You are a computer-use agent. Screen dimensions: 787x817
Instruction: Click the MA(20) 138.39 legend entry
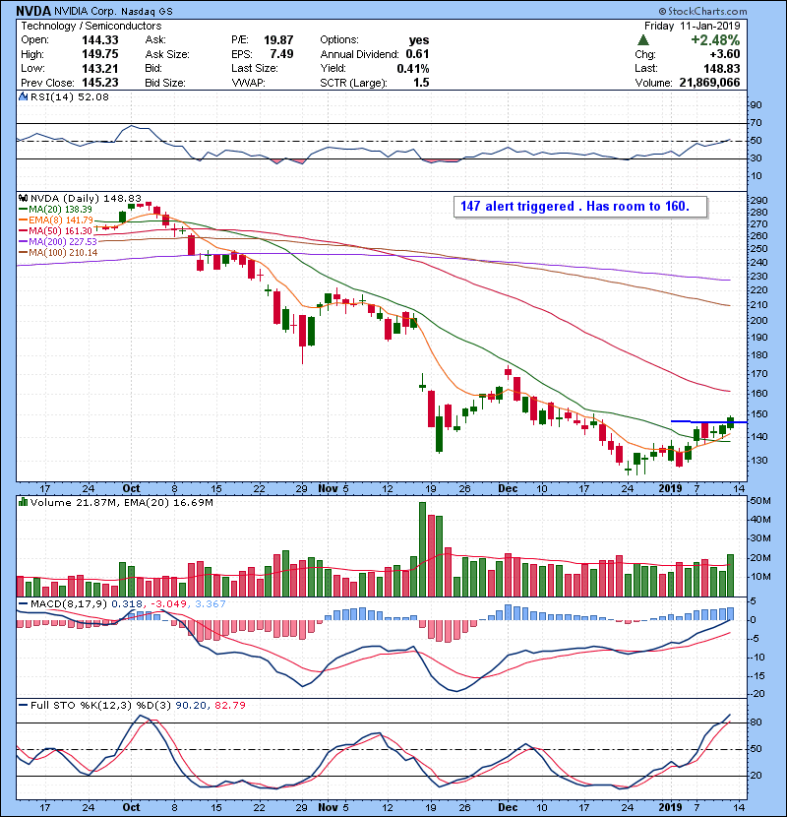[56, 209]
